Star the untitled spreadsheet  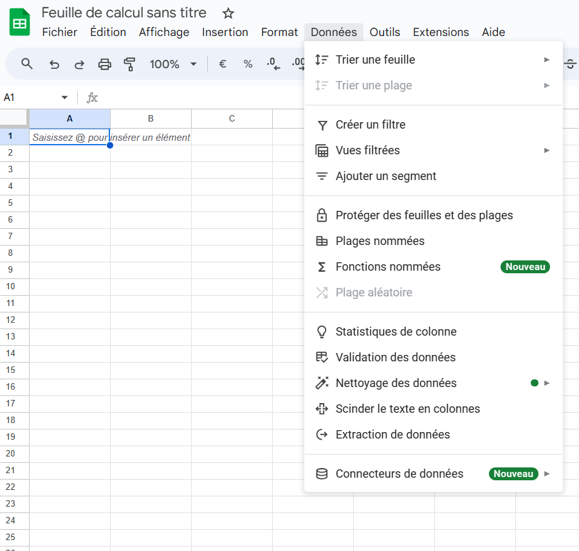228,14
